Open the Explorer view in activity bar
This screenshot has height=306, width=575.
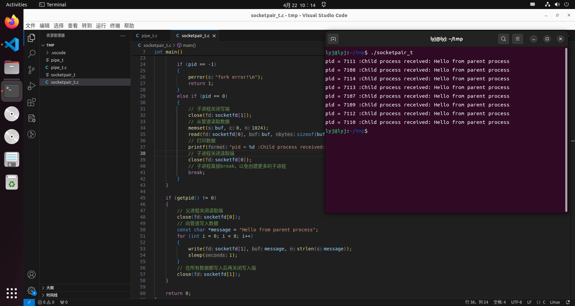(32, 38)
